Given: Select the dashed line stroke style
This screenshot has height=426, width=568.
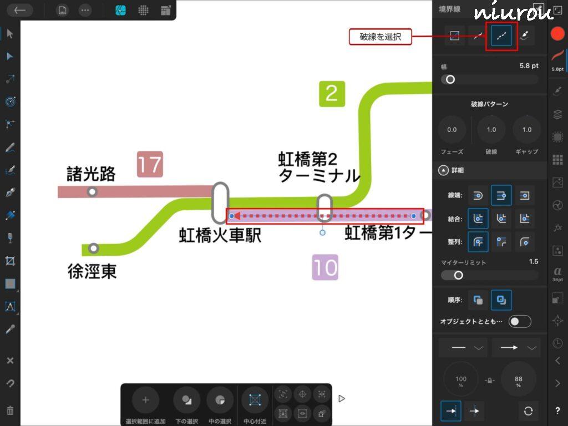Looking at the screenshot, I should click(x=501, y=37).
